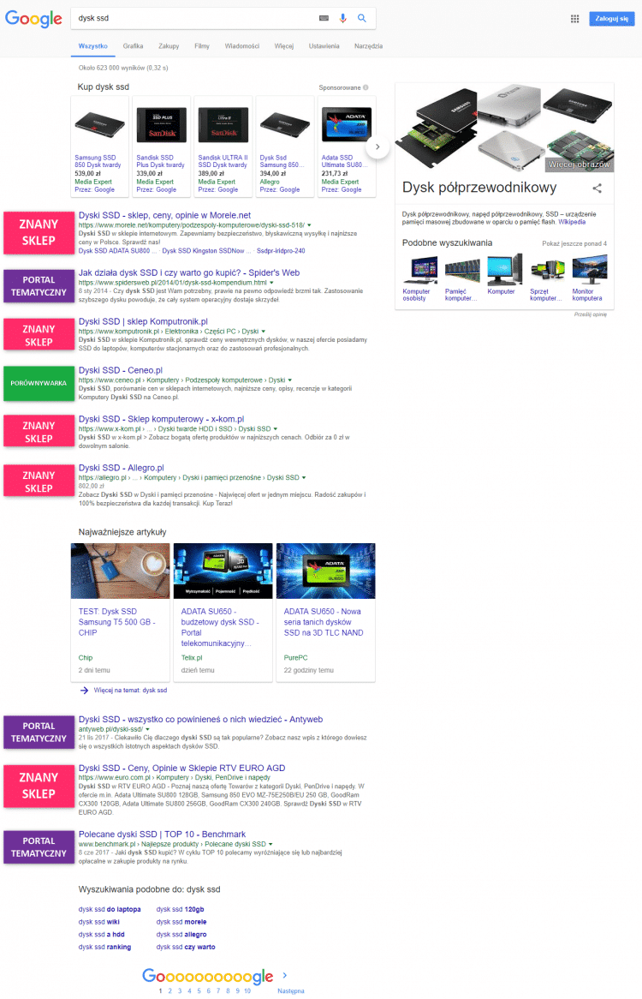Open Dyski SSD - Allegro.pl result
This screenshot has width=642, height=999.
[x=121, y=468]
